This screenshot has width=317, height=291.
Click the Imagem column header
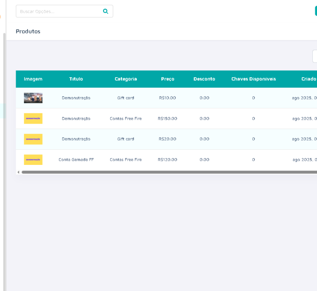tap(33, 79)
